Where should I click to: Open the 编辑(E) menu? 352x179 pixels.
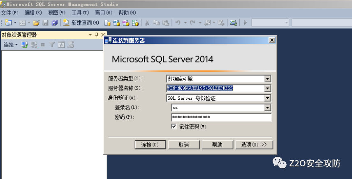click(33, 13)
